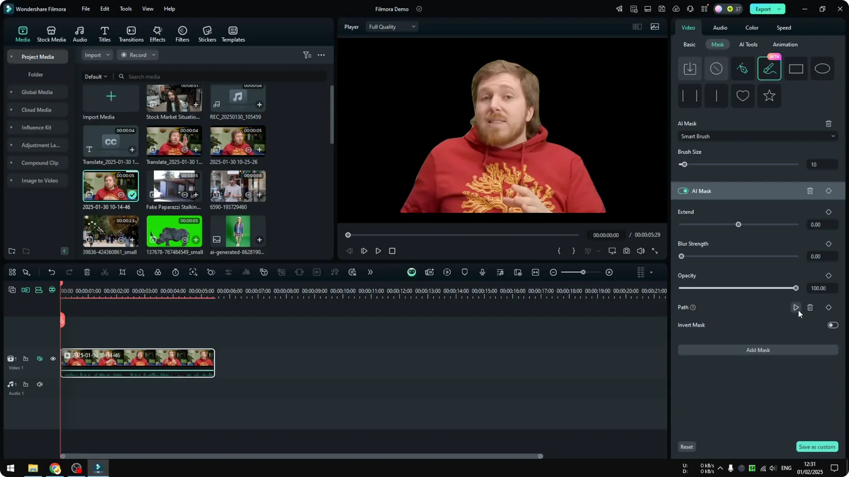Switch to the Audio tab

[719, 27]
